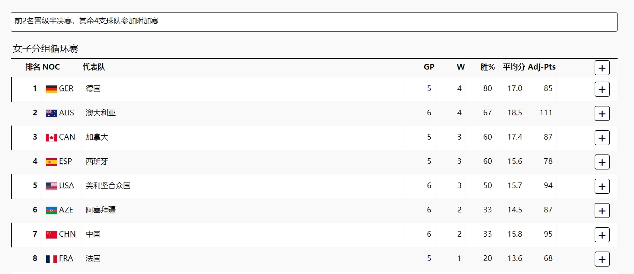Expand the Australia row plus button
This screenshot has width=634, height=274.
click(x=602, y=113)
